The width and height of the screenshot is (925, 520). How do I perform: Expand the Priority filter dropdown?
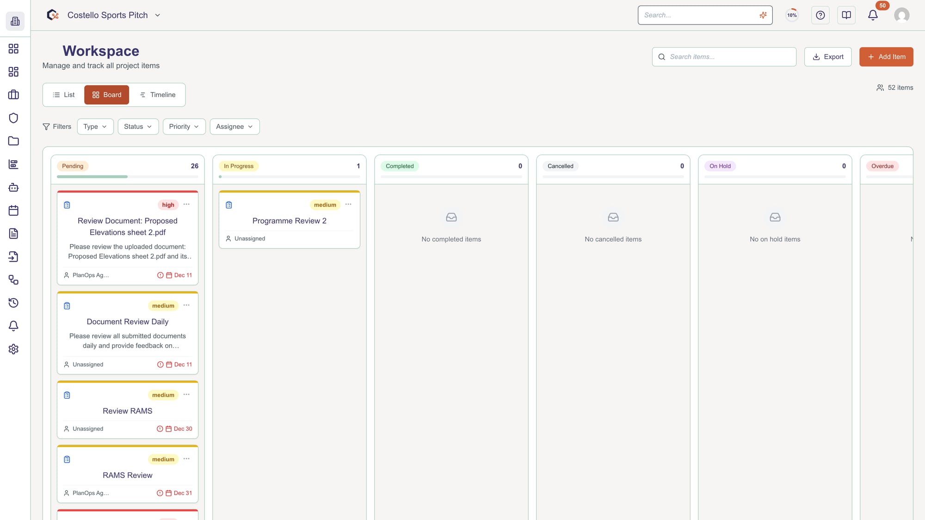184,127
